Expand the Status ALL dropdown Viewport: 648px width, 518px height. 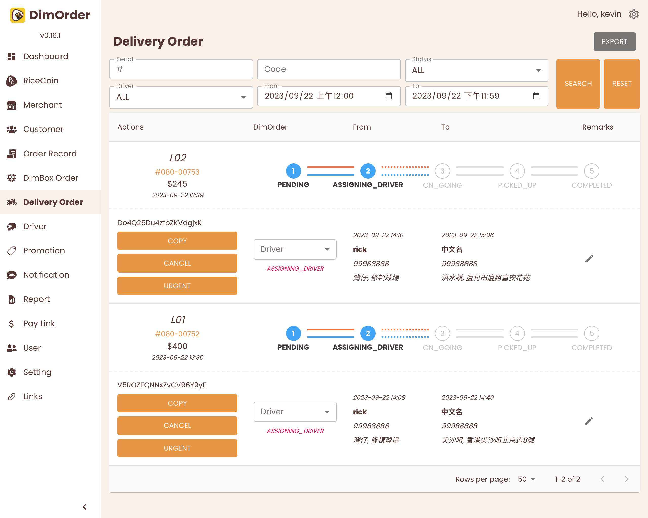click(x=476, y=70)
